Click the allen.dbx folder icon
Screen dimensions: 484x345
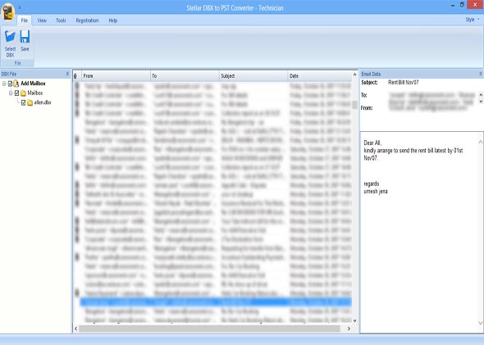pyautogui.click(x=30, y=102)
